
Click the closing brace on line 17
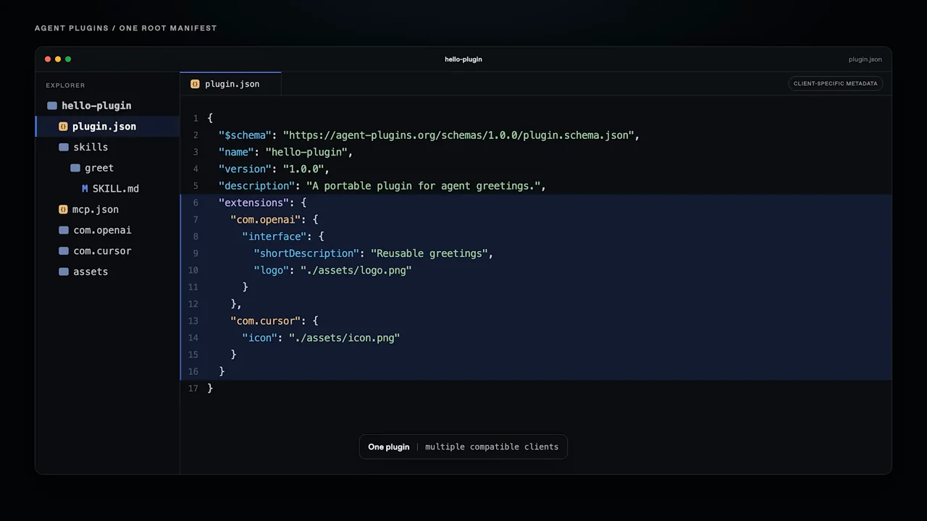click(210, 389)
